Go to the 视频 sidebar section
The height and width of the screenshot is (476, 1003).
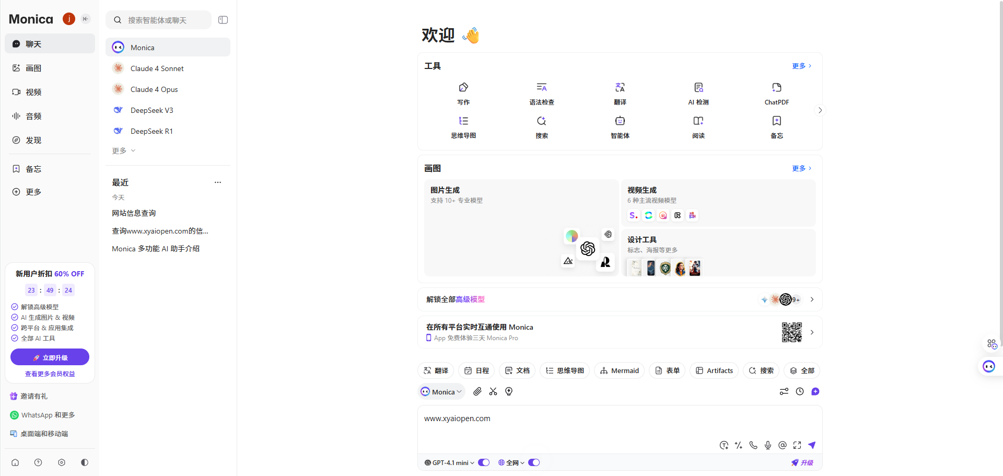click(50, 92)
